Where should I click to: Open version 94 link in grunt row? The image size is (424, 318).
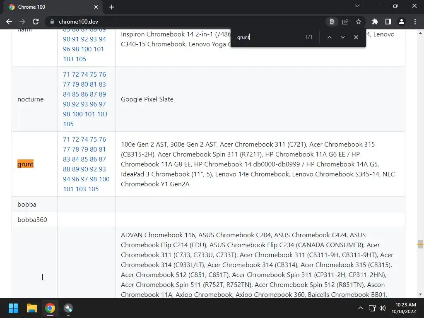[67, 179]
